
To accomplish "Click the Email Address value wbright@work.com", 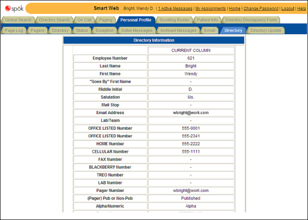I will [x=191, y=113].
